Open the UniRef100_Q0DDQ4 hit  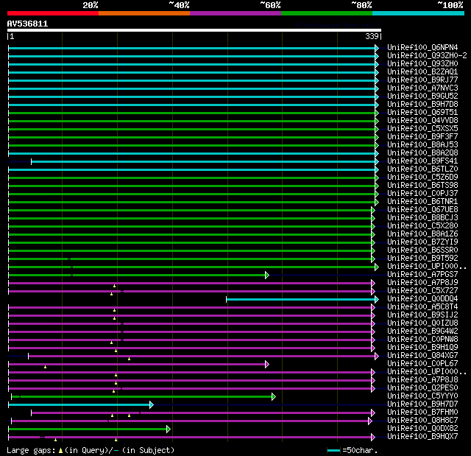[x=422, y=299]
